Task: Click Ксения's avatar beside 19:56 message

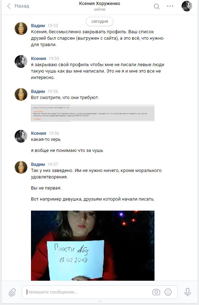Action: [x=21, y=136]
